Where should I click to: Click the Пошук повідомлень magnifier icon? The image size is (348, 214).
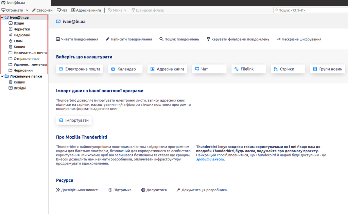pyautogui.click(x=161, y=39)
